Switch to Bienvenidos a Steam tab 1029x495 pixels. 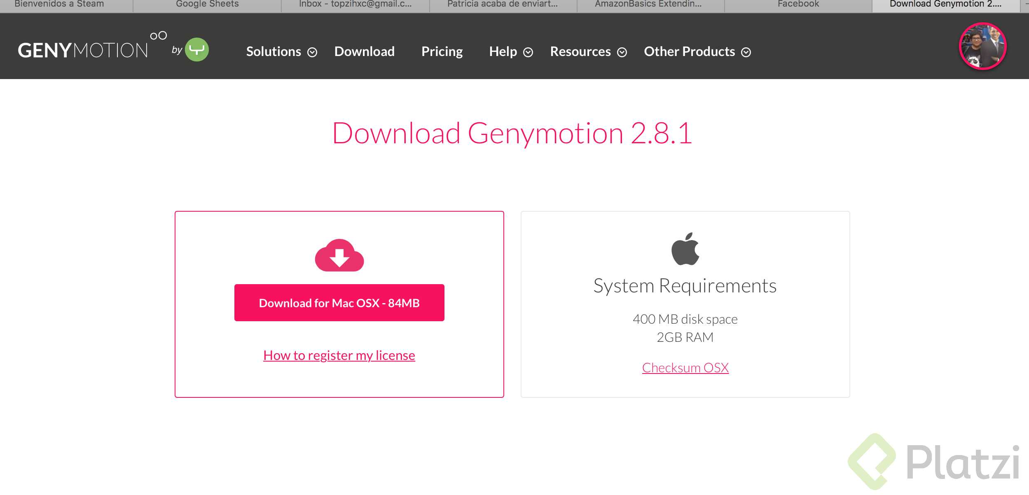click(59, 5)
